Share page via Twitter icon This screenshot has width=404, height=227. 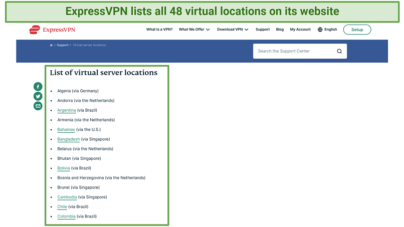pyautogui.click(x=38, y=96)
